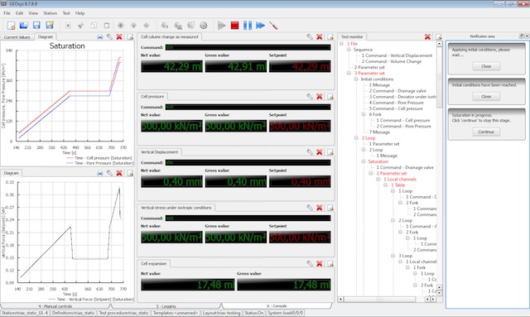
Task: Click the red screwdriver tool icon
Action: point(273,26)
